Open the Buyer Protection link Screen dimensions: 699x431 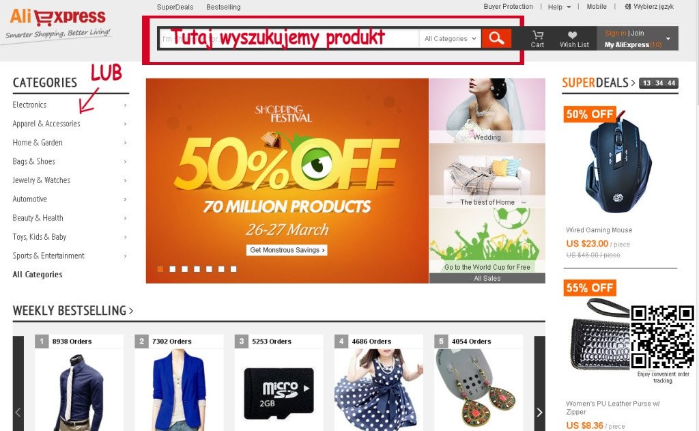(x=508, y=7)
